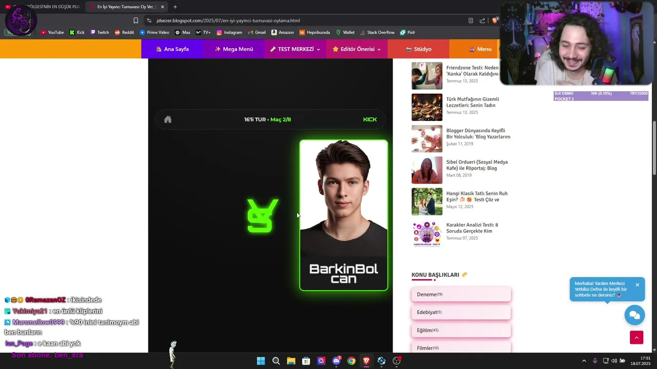
Task: Go to Ana Sayfa in site menu
Action: tap(172, 49)
